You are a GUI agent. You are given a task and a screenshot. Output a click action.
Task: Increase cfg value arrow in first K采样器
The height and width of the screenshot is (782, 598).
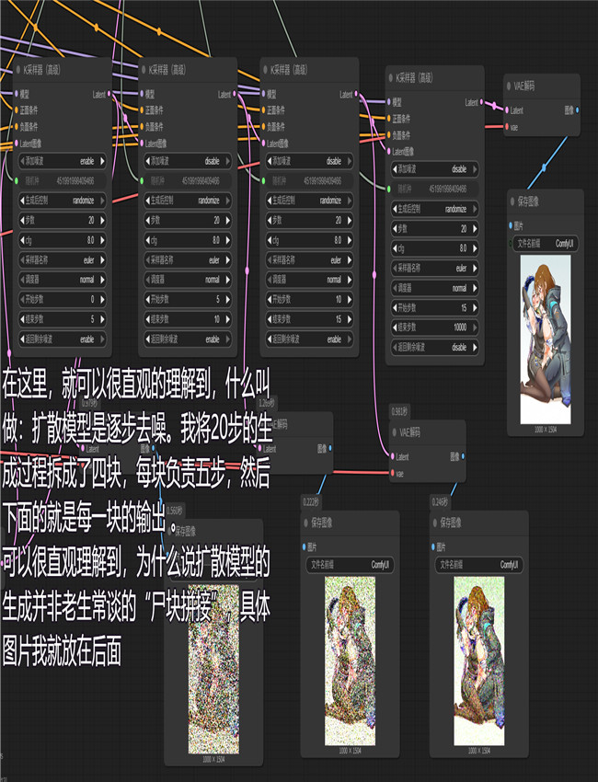[x=103, y=239]
